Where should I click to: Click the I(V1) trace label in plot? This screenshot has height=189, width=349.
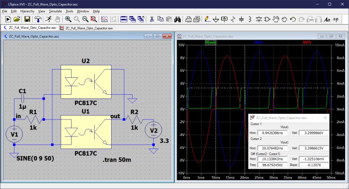[x=307, y=42]
